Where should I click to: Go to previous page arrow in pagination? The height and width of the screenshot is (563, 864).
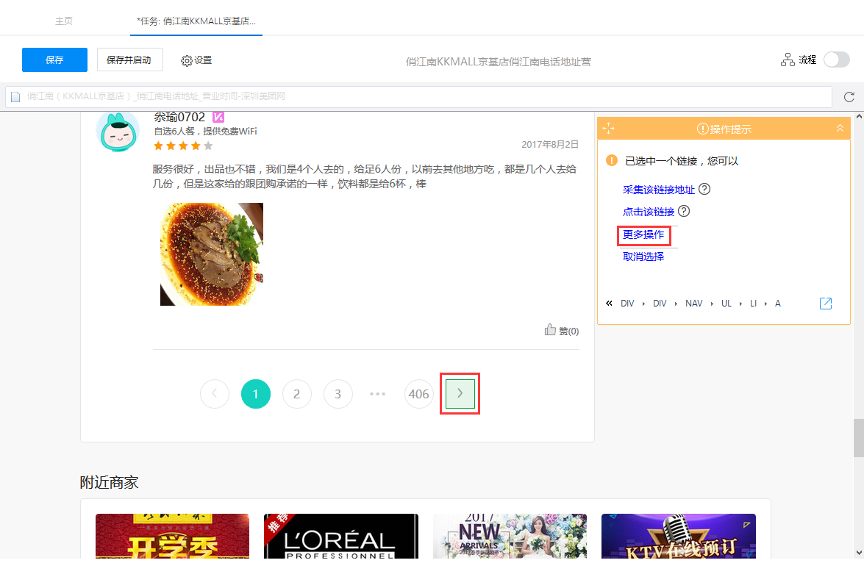coord(215,394)
